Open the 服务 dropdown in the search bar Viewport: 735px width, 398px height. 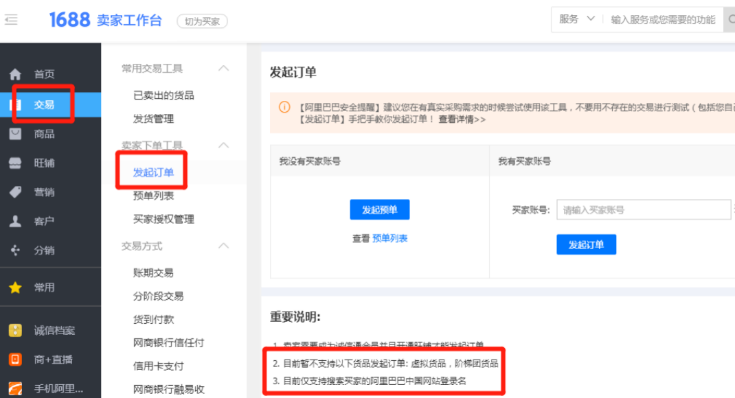577,19
